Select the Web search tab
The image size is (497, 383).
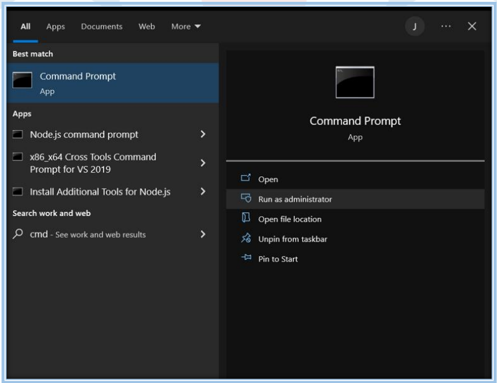pyautogui.click(x=147, y=27)
